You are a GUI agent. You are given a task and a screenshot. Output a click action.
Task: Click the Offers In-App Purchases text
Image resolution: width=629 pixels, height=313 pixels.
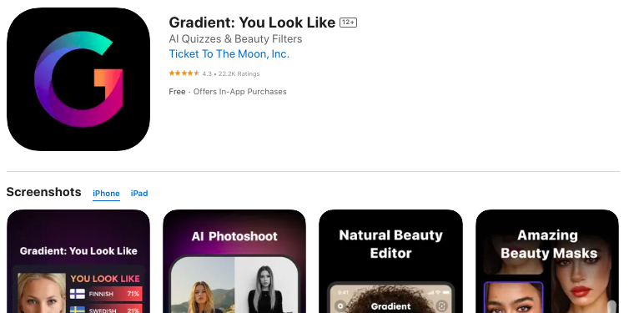[x=240, y=92]
